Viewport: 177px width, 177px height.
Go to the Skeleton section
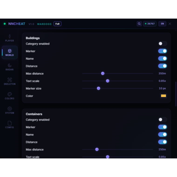(10, 81)
